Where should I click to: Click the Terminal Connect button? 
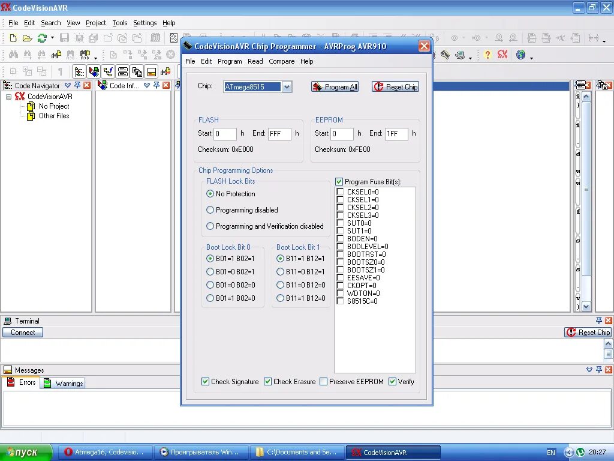pyautogui.click(x=23, y=333)
